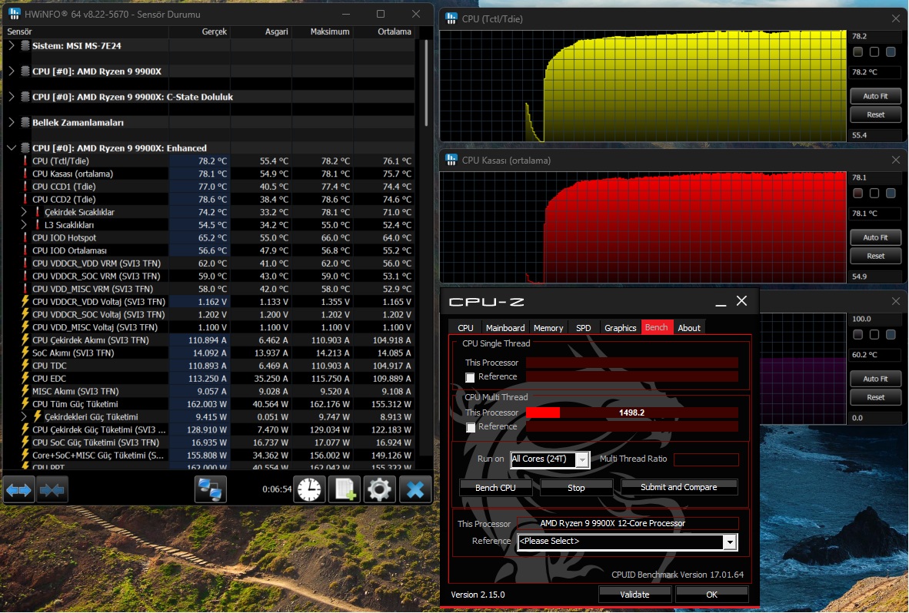Click the collapse-columns inward arrows icon in HWiNFO
The height and width of the screenshot is (613, 909).
52,490
